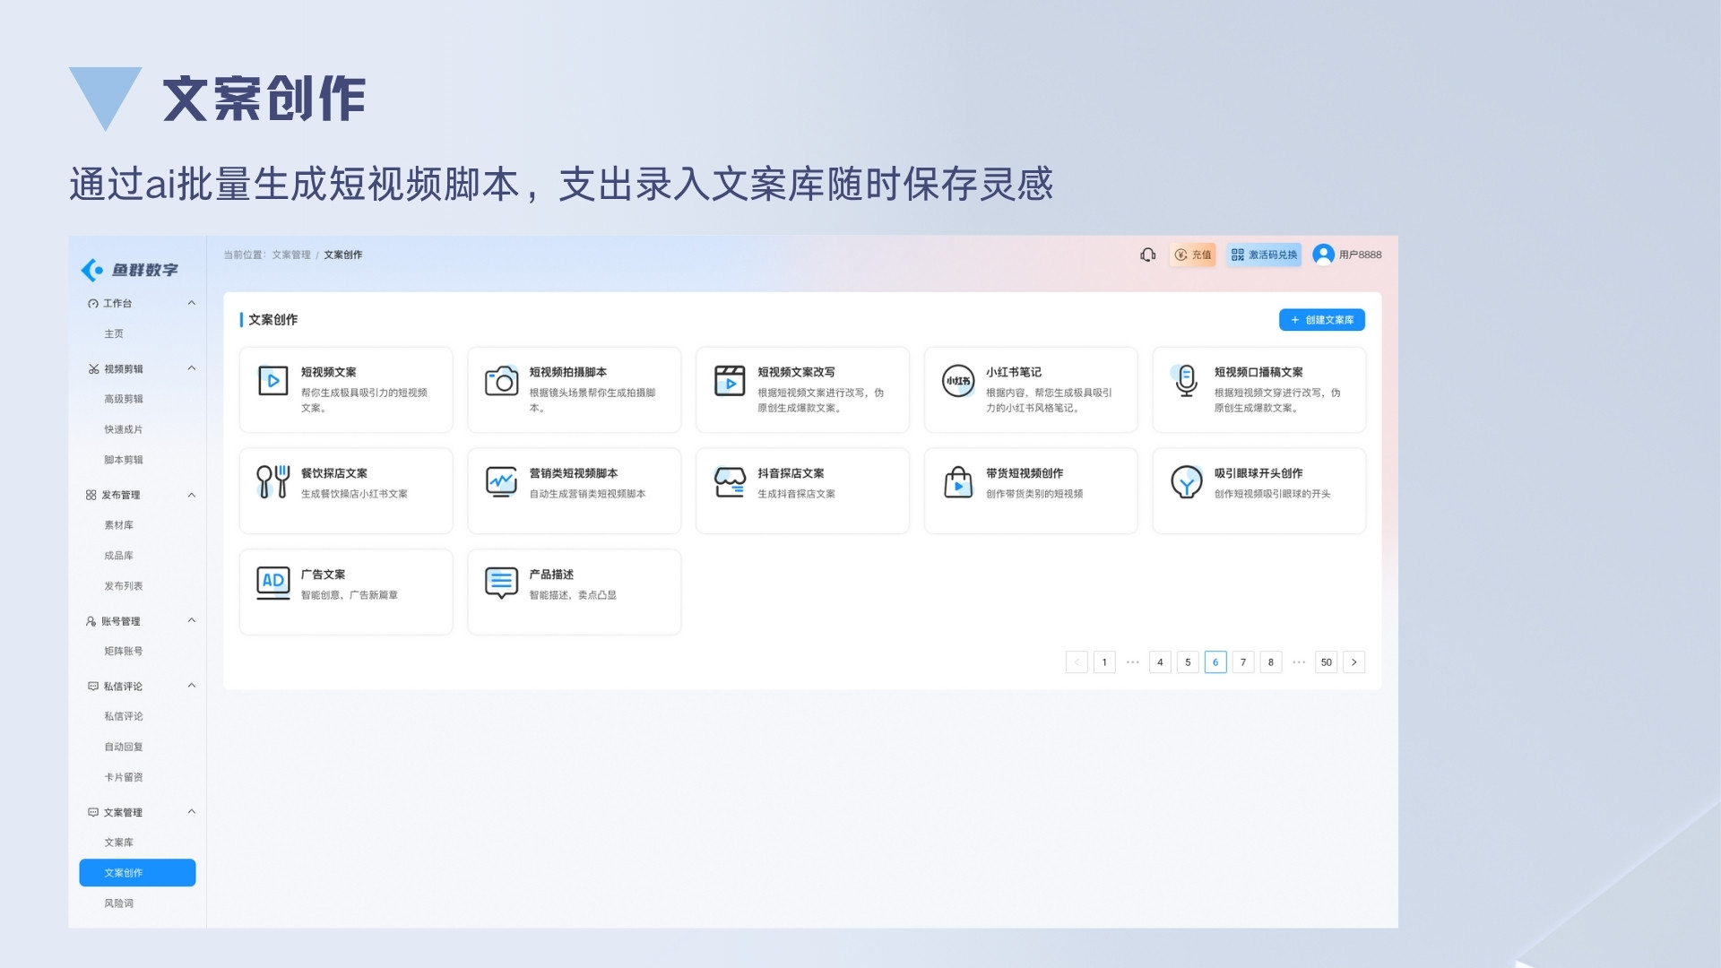The height and width of the screenshot is (968, 1721).
Task: Click the customer service headset icon
Action: (1147, 255)
